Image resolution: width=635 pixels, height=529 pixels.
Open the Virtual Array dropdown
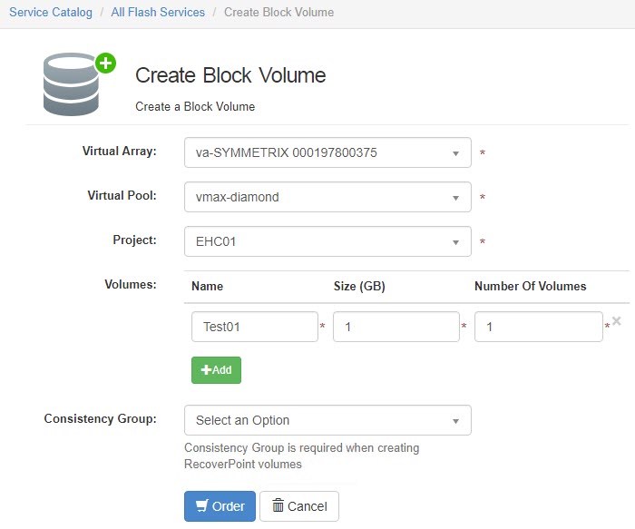click(327, 152)
